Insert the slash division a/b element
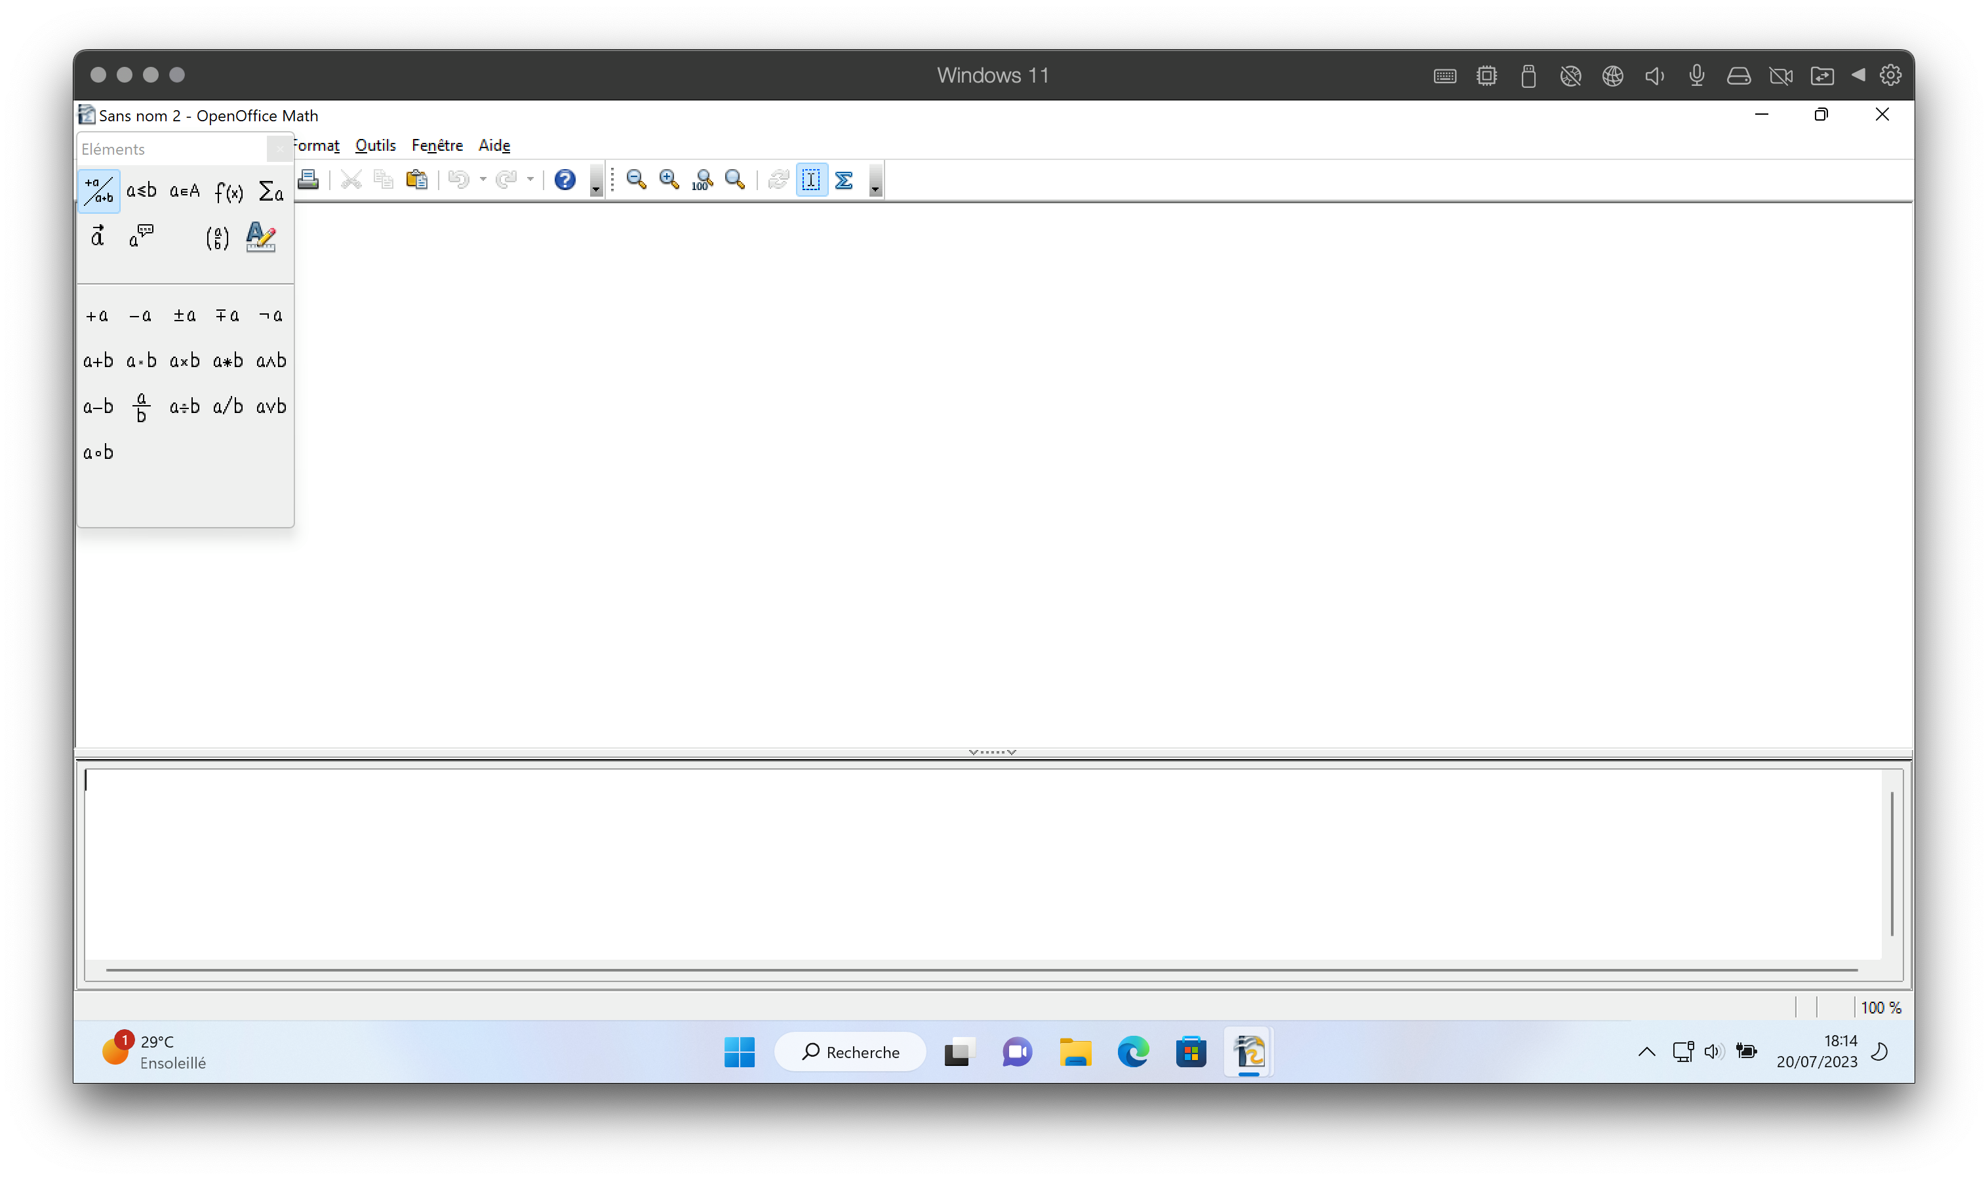Screen dimensions: 1988x1180 [x=228, y=407]
